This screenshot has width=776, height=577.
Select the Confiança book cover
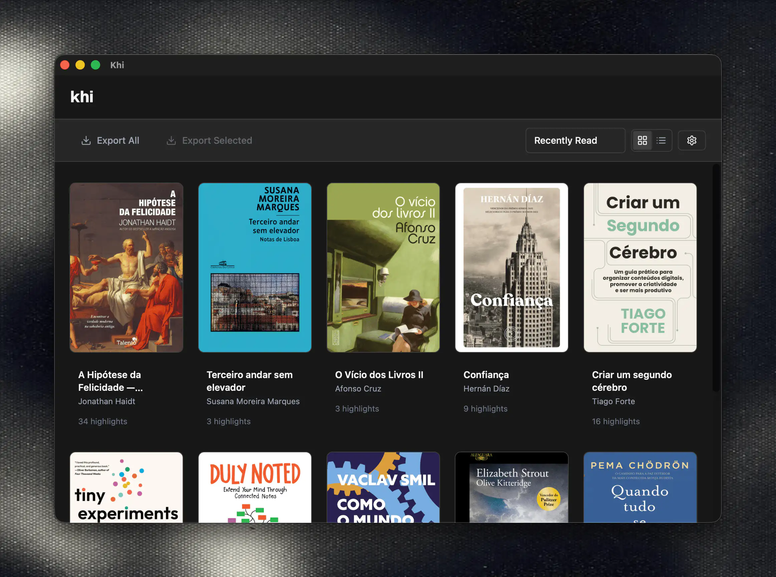[x=511, y=267]
